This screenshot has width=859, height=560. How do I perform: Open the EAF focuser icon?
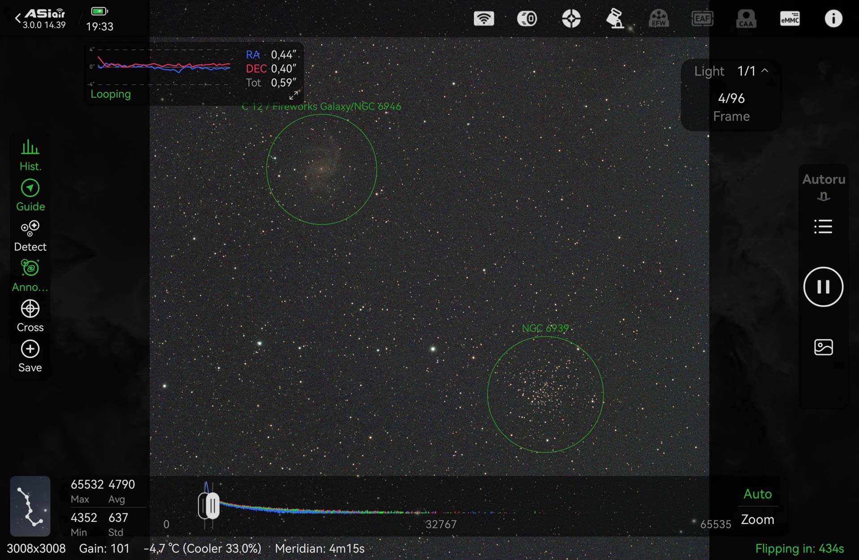click(702, 19)
